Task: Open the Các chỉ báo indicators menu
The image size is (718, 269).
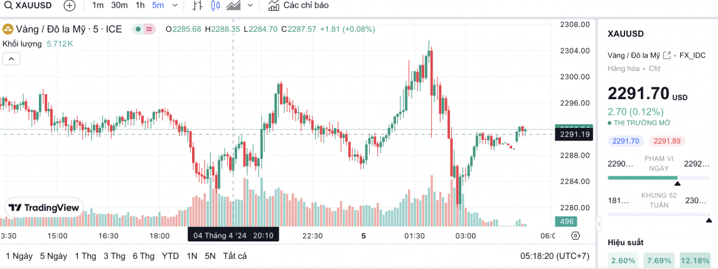Action: tap(298, 6)
